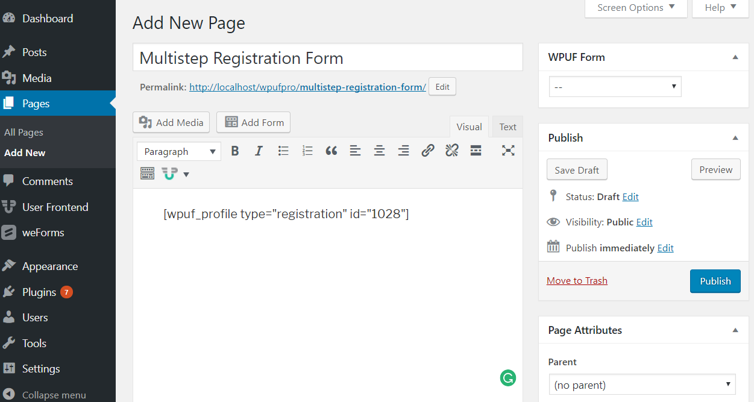Go to All Pages submenu

[x=24, y=133]
